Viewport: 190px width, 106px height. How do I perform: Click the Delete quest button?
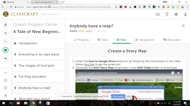[102, 31]
